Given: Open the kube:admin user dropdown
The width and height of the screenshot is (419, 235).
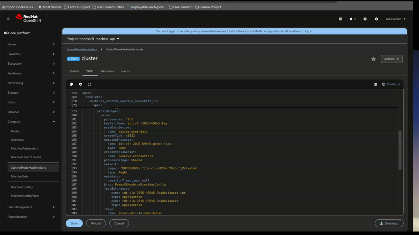Looking at the screenshot, I should (x=396, y=19).
